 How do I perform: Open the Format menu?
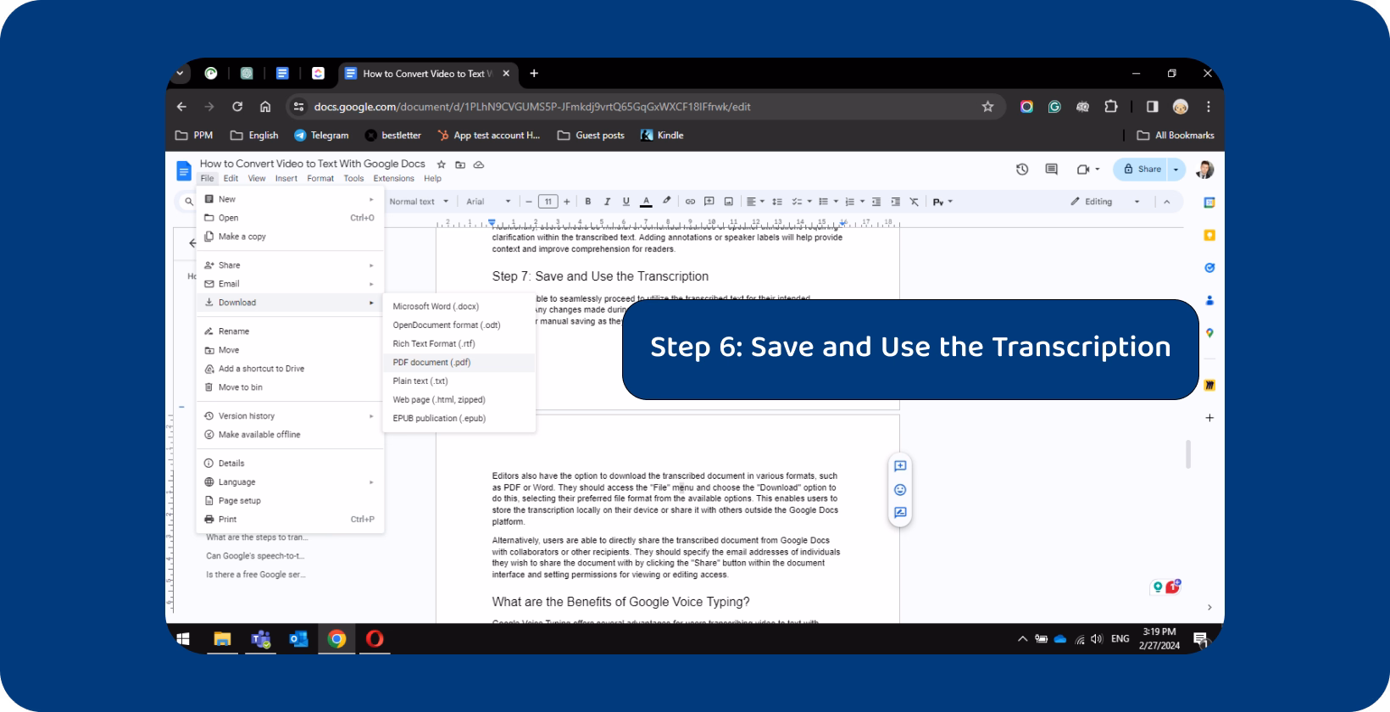pos(320,179)
